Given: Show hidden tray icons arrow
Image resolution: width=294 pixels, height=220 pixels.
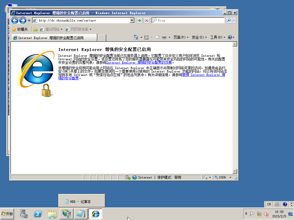Looking at the screenshot, I should [246, 214].
